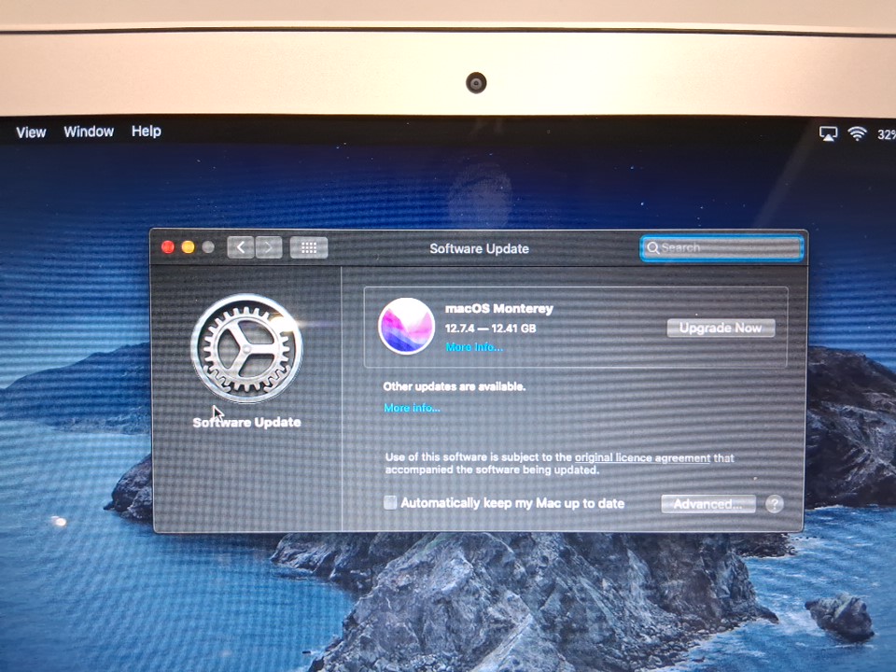Click the Search field
Viewport: 896px width, 672px height.
coord(721,247)
